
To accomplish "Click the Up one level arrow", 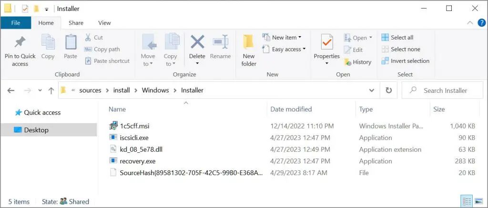I will [51, 90].
